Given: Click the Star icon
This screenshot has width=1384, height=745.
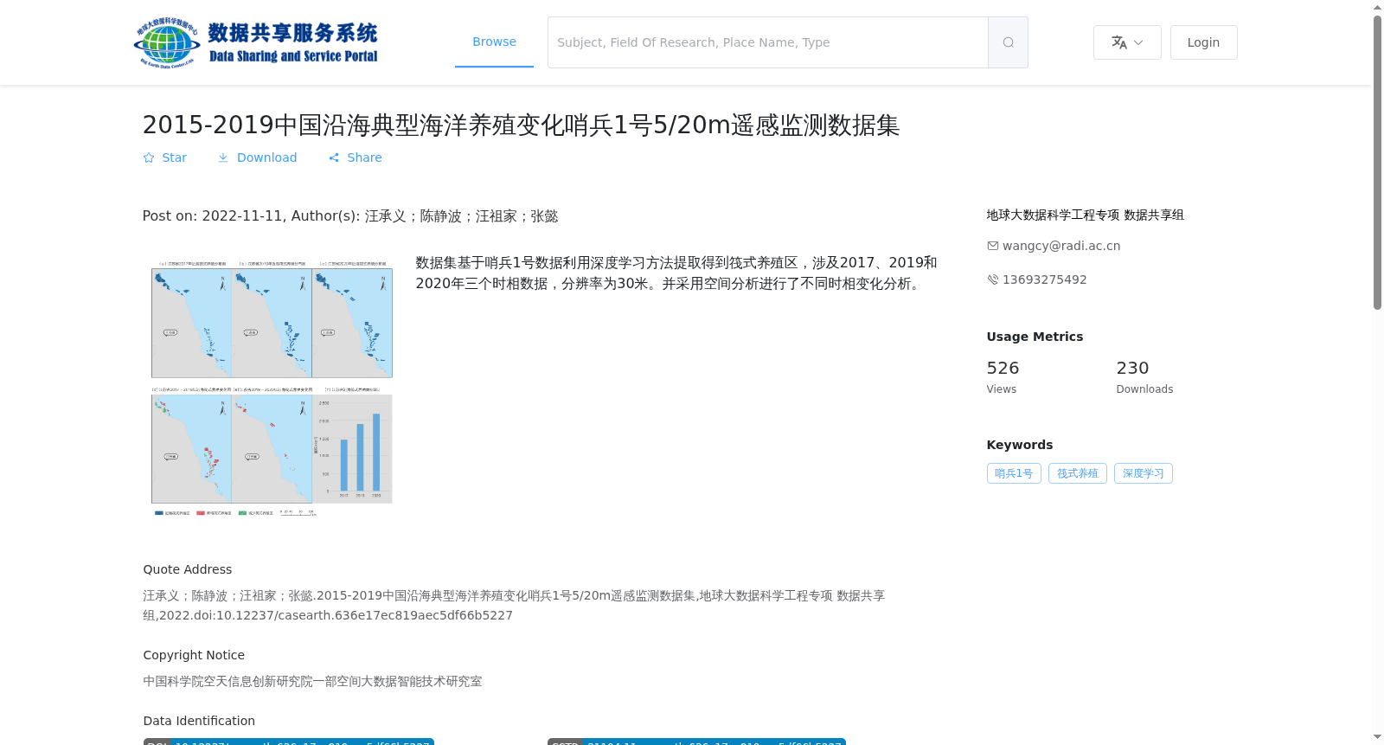Looking at the screenshot, I should tap(149, 157).
